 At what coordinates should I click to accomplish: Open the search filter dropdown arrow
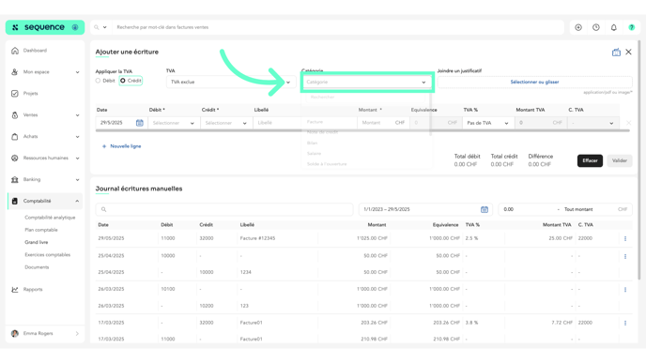pos(104,27)
